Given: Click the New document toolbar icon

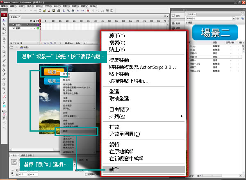Looking at the screenshot, I should (x=40, y=11).
